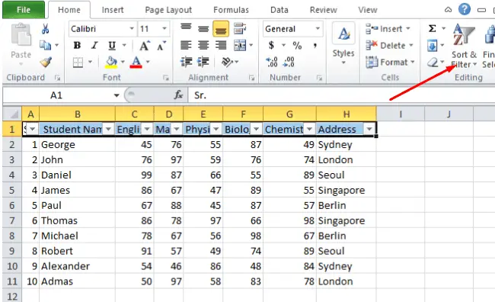
Task: Open the File tab
Action: pos(24,10)
